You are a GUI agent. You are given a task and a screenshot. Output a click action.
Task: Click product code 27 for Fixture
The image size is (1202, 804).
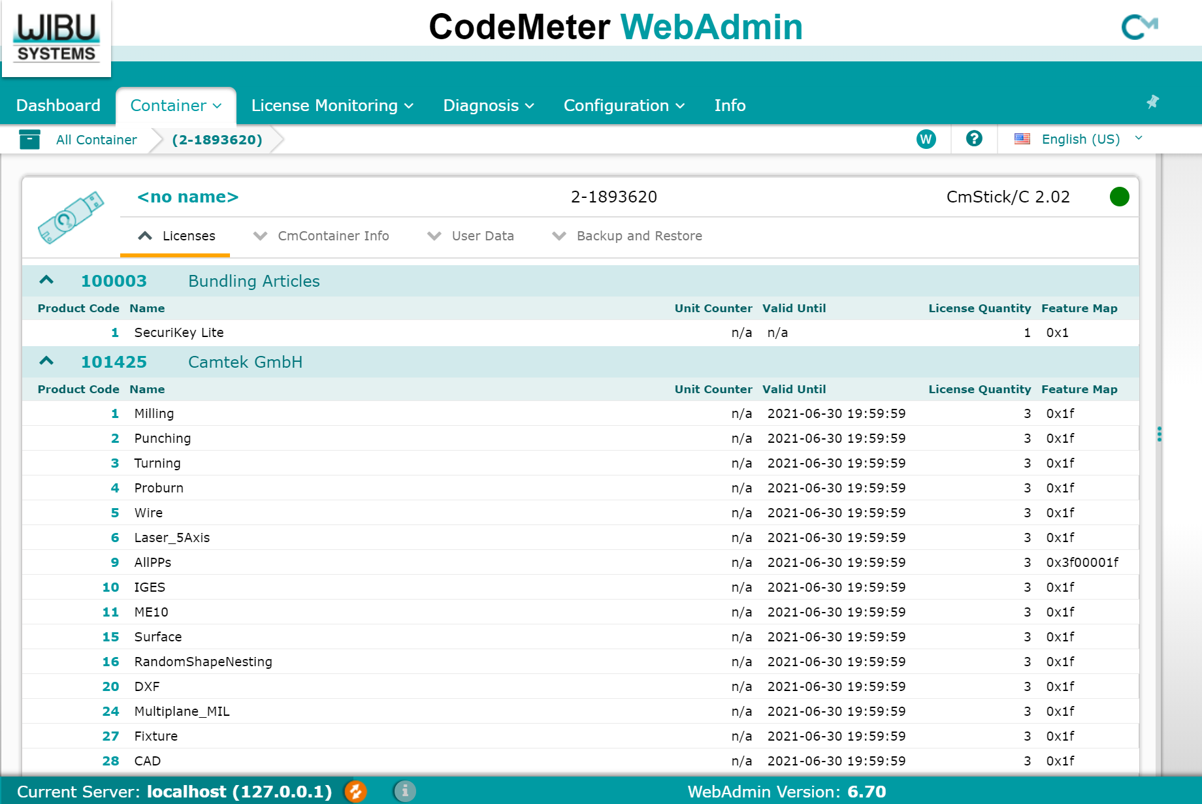click(x=110, y=736)
